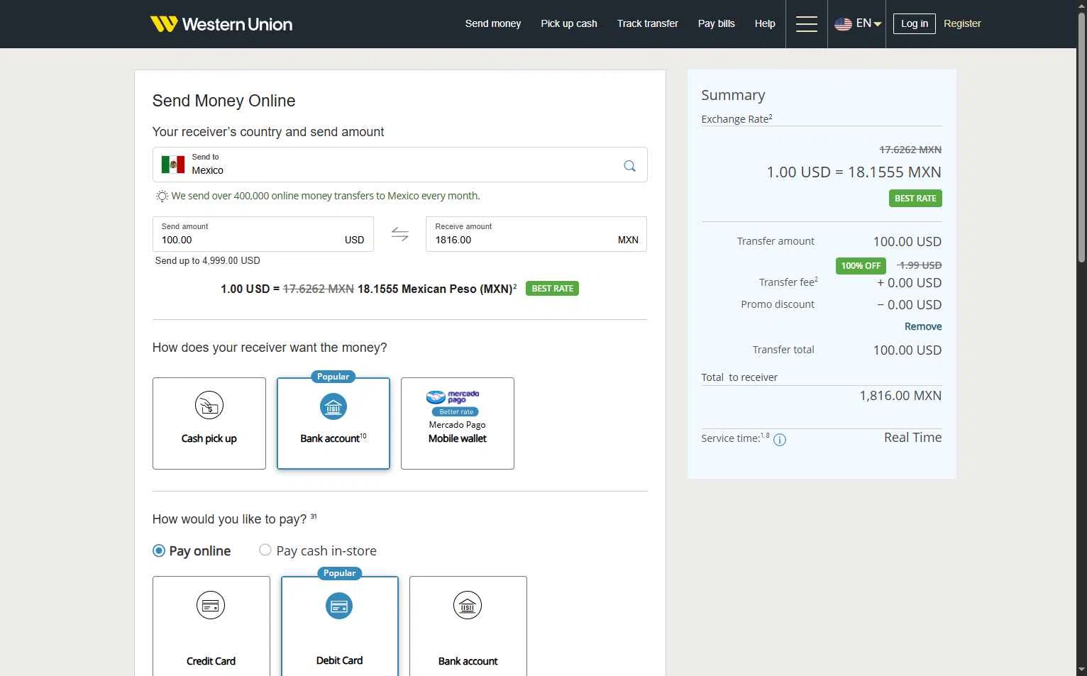Screen dimensions: 1087x676
Task: Click the struck-through '1.99 USD' fee
Action: [x=920, y=265]
